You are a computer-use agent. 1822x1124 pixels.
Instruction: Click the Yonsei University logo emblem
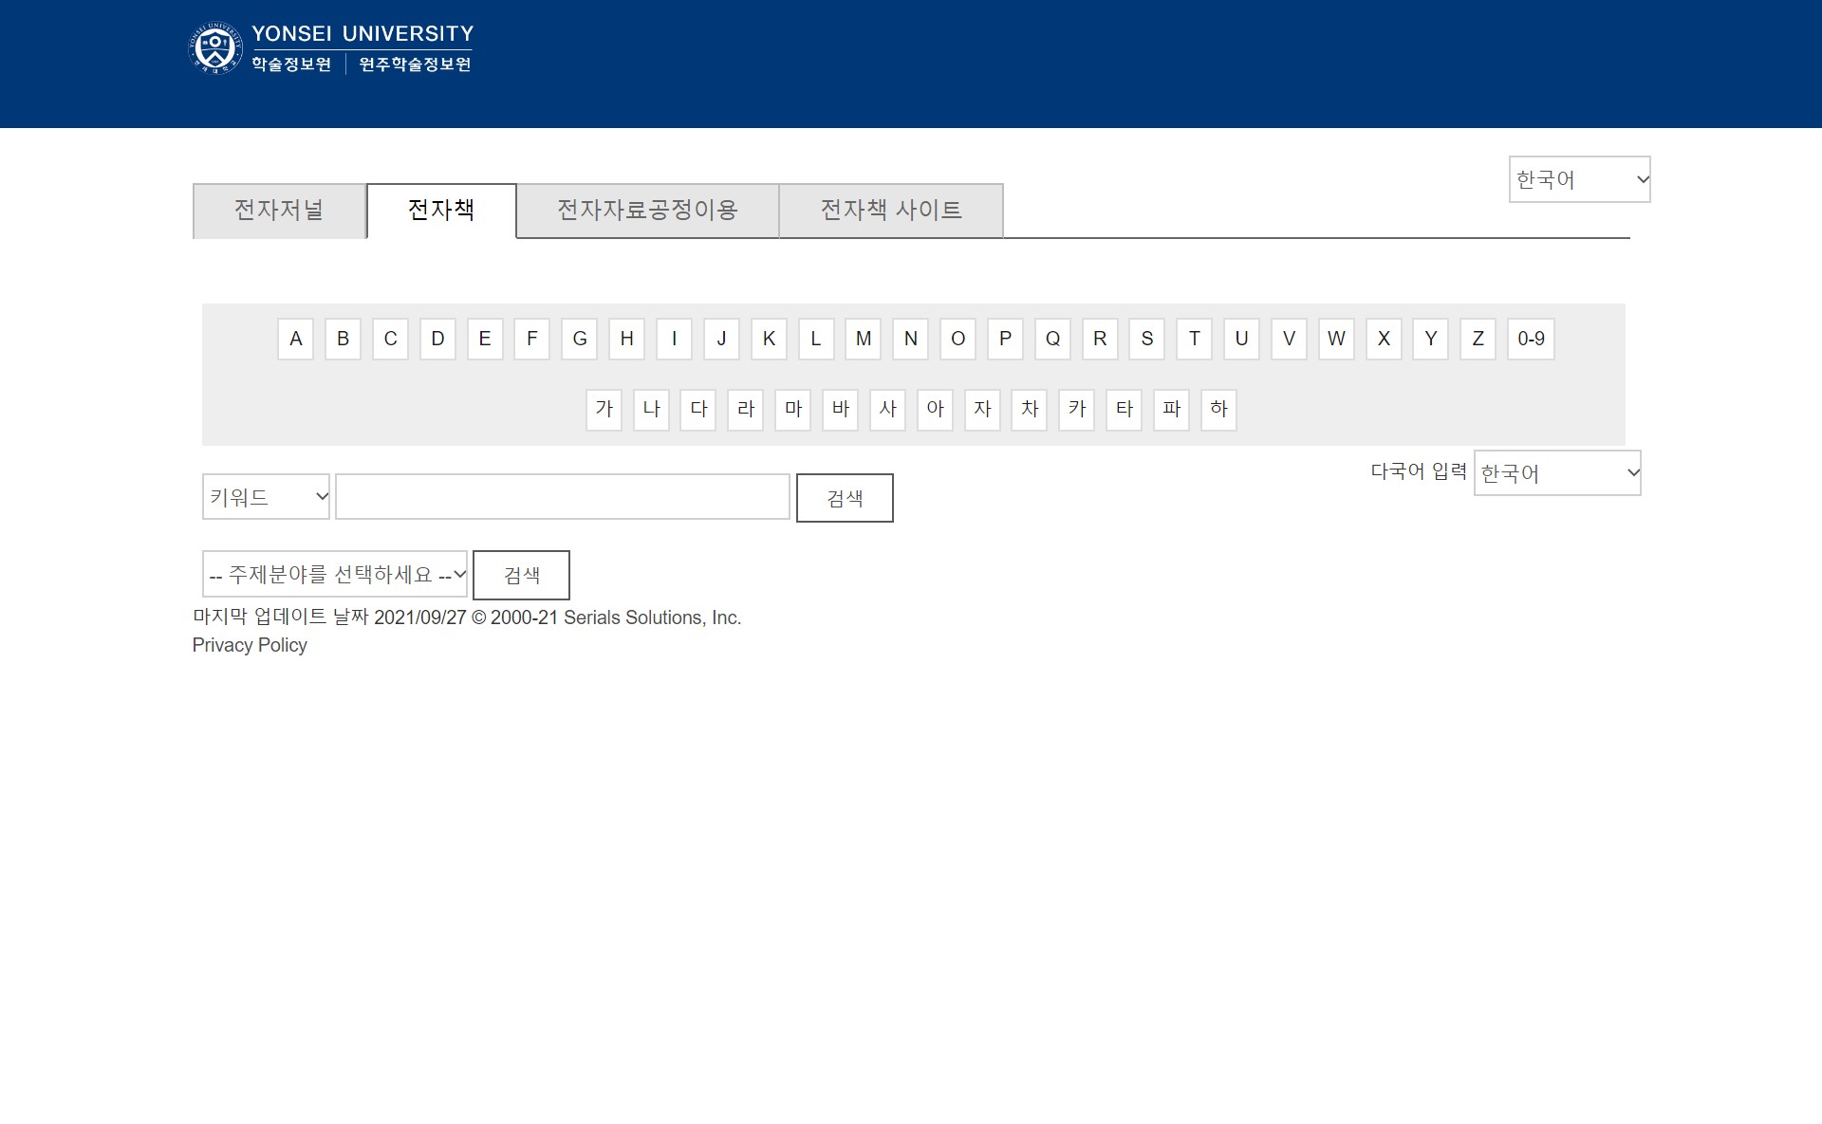[x=215, y=47]
